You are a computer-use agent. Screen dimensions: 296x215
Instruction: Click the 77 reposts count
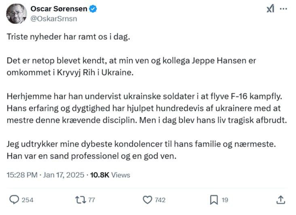[92, 200]
